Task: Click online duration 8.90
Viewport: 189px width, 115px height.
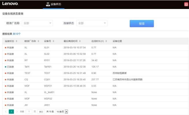Action: (94, 73)
